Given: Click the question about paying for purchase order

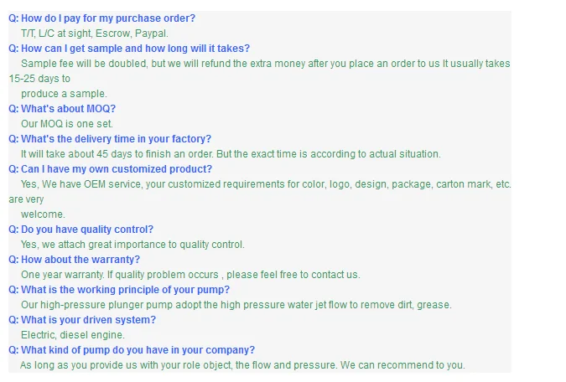Looking at the screenshot, I should tap(107, 18).
